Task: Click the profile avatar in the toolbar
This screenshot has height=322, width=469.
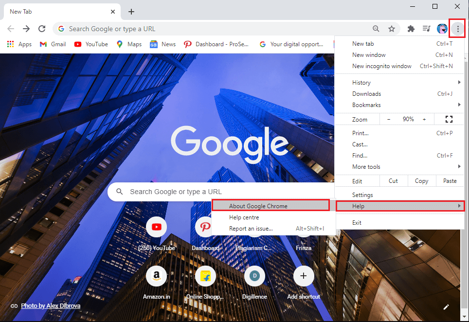Action: tap(442, 29)
